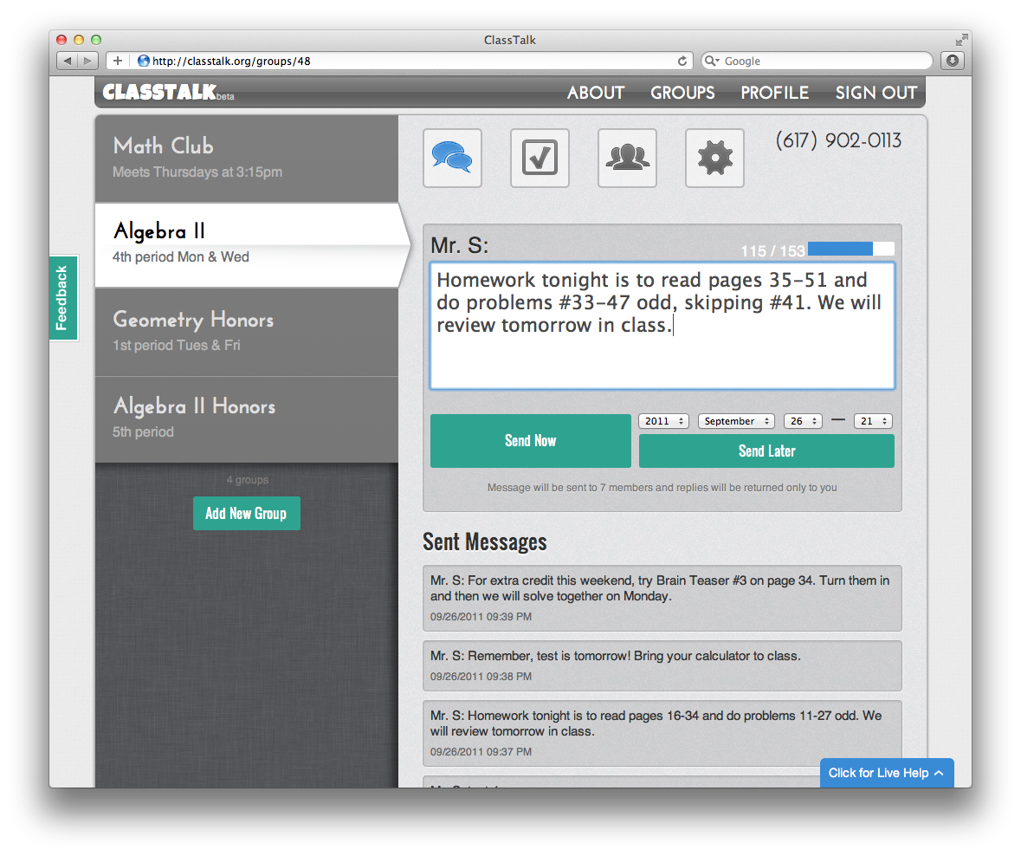Click the '4 groups' count label
The image size is (1021, 856).
pyautogui.click(x=248, y=480)
